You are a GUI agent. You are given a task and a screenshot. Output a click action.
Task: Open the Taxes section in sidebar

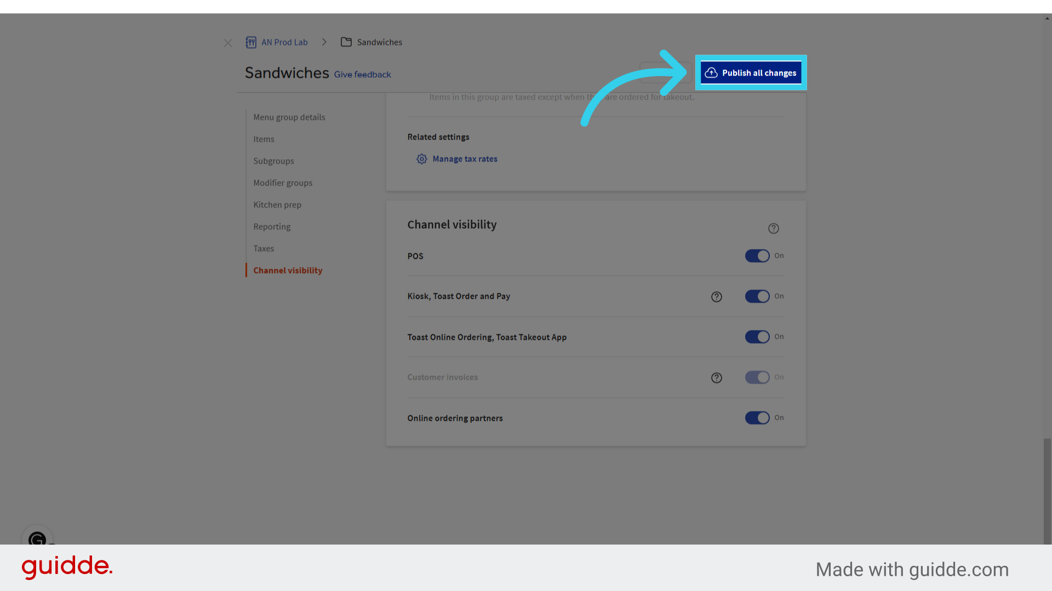click(264, 248)
